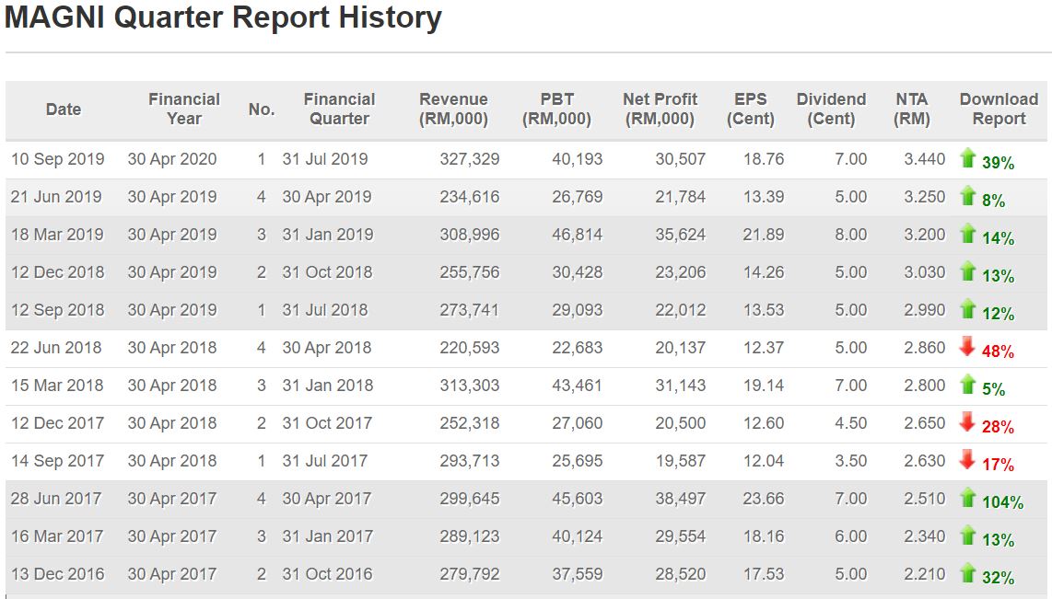Open the 12% quarter report link
The width and height of the screenshot is (1052, 599).
click(x=998, y=314)
